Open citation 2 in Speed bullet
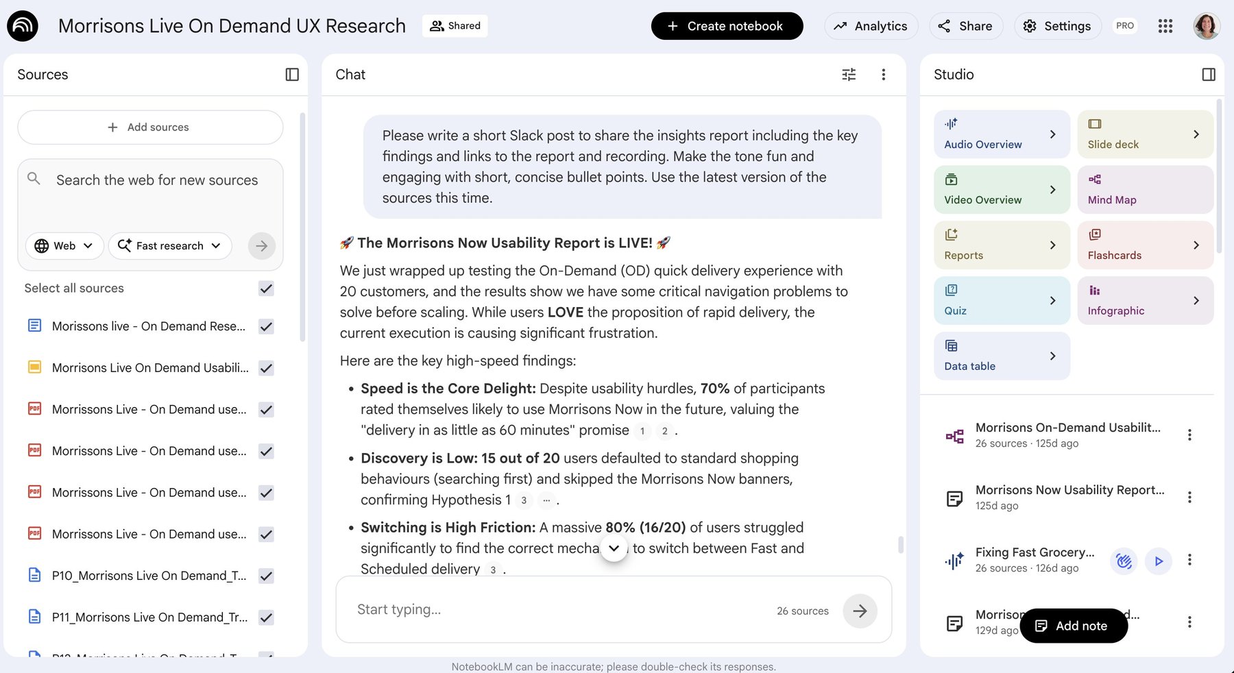The image size is (1234, 673). [x=664, y=431]
